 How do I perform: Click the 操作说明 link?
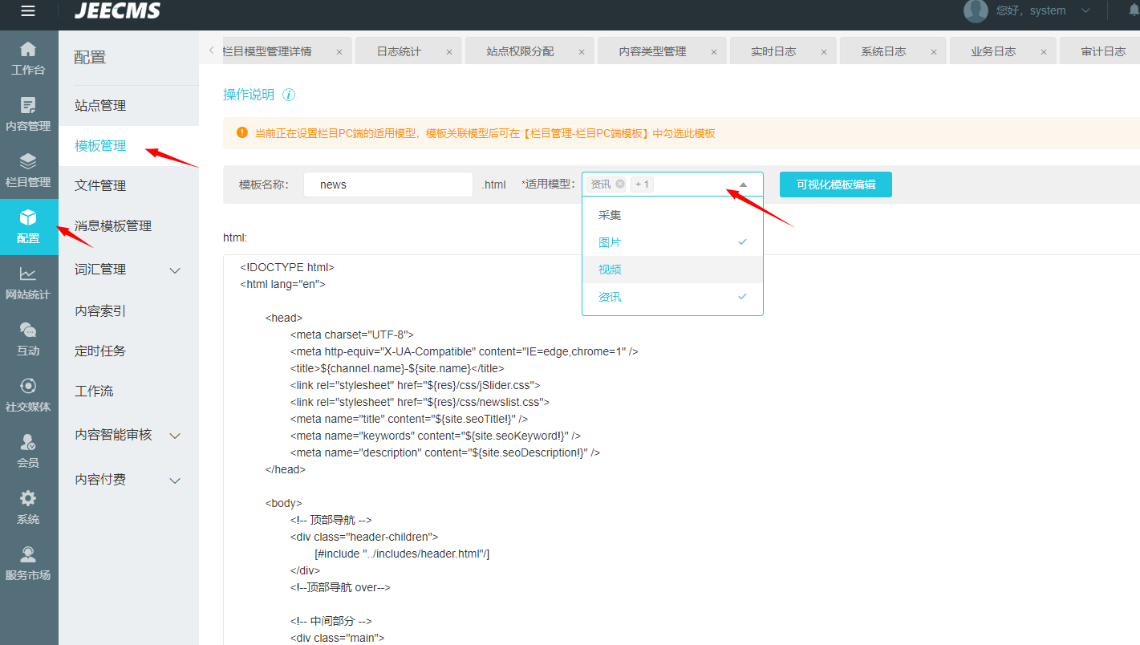(x=249, y=95)
